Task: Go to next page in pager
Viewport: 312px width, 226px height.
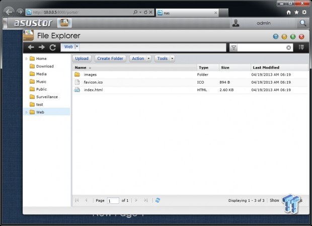Action: (136, 200)
